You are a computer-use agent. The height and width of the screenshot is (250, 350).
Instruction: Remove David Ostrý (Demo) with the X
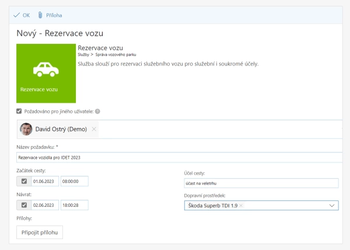(94, 129)
